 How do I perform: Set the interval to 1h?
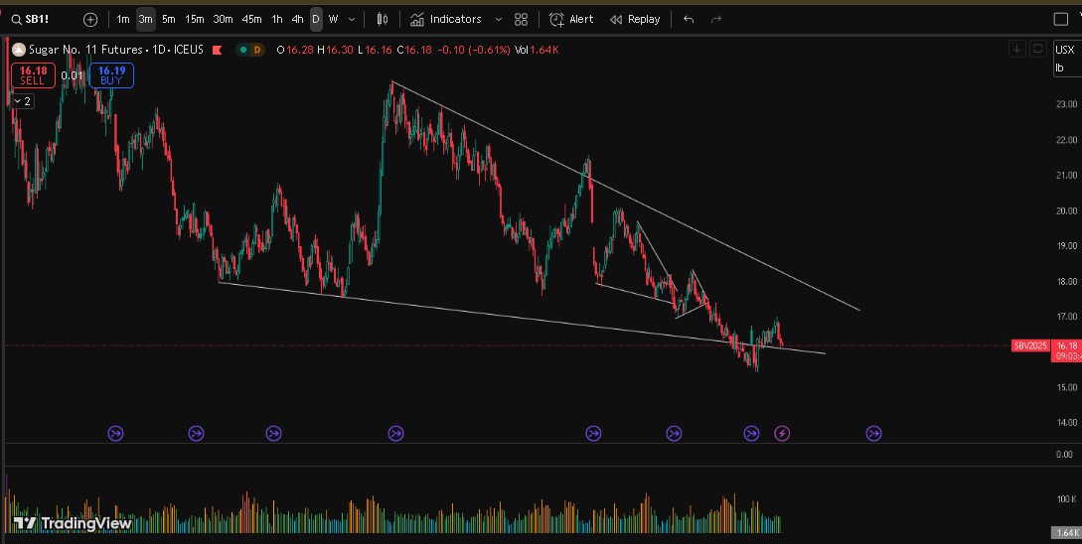[277, 19]
